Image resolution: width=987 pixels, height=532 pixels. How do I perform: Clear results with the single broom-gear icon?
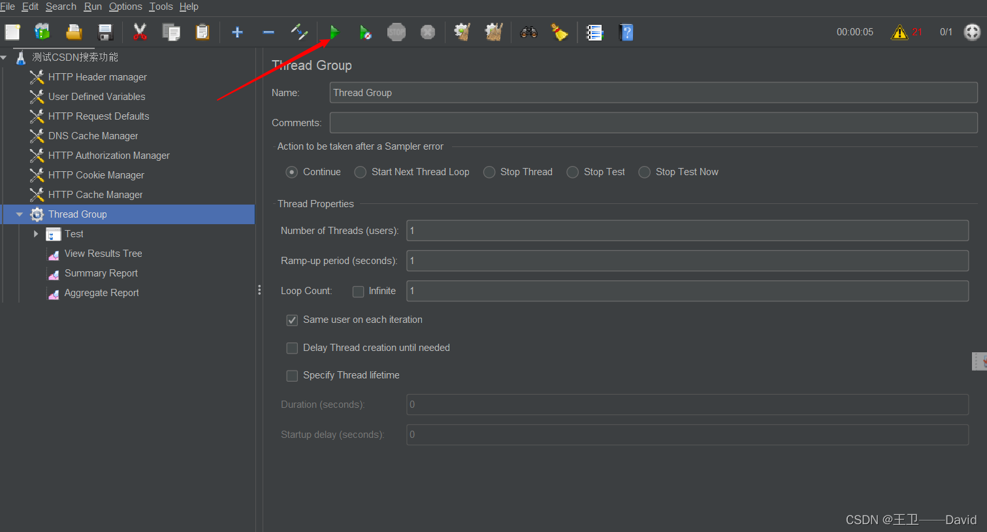coord(462,32)
